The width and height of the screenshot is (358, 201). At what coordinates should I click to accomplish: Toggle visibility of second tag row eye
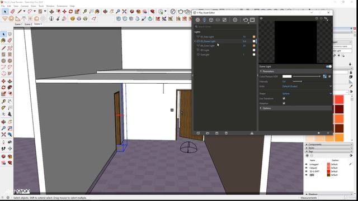[x=307, y=168]
